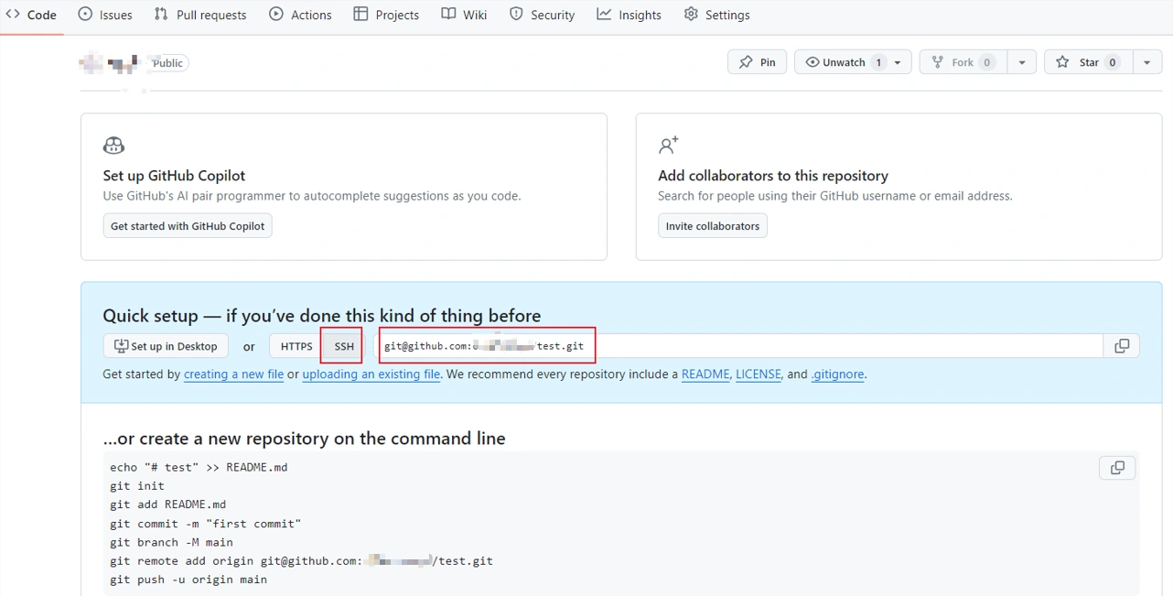Open the Pull requests tab
Screen dimensions: 1173x596
(x=200, y=15)
